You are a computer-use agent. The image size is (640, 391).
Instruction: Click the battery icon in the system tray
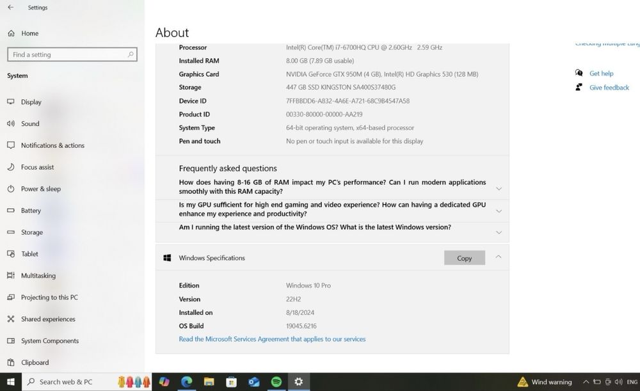pyautogui.click(x=596, y=382)
